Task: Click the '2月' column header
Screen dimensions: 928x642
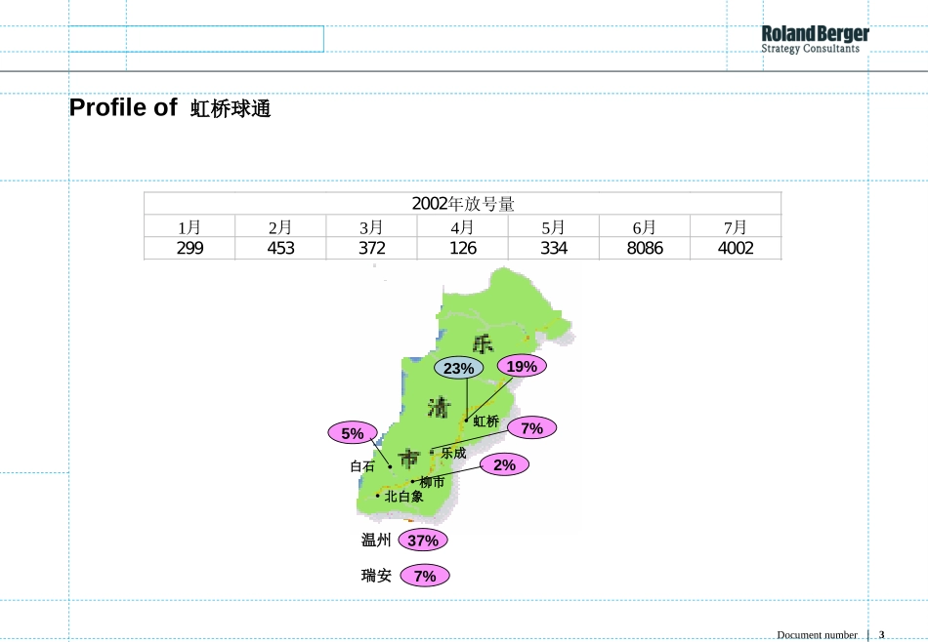Action: [280, 227]
